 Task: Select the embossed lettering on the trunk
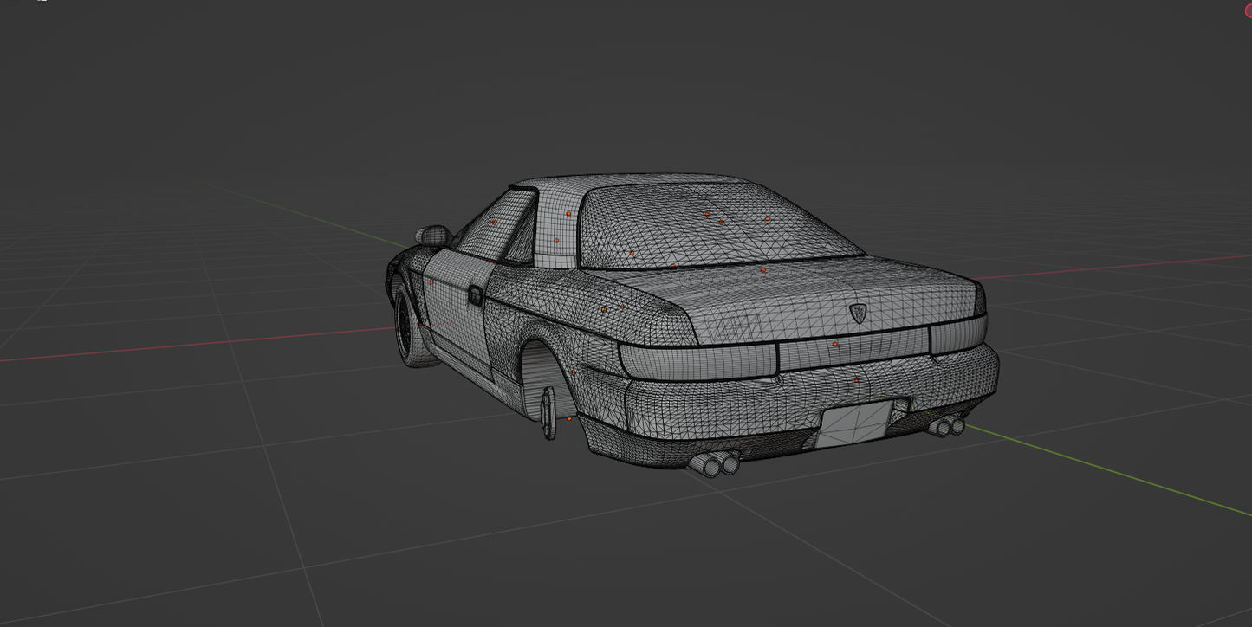coord(738,327)
